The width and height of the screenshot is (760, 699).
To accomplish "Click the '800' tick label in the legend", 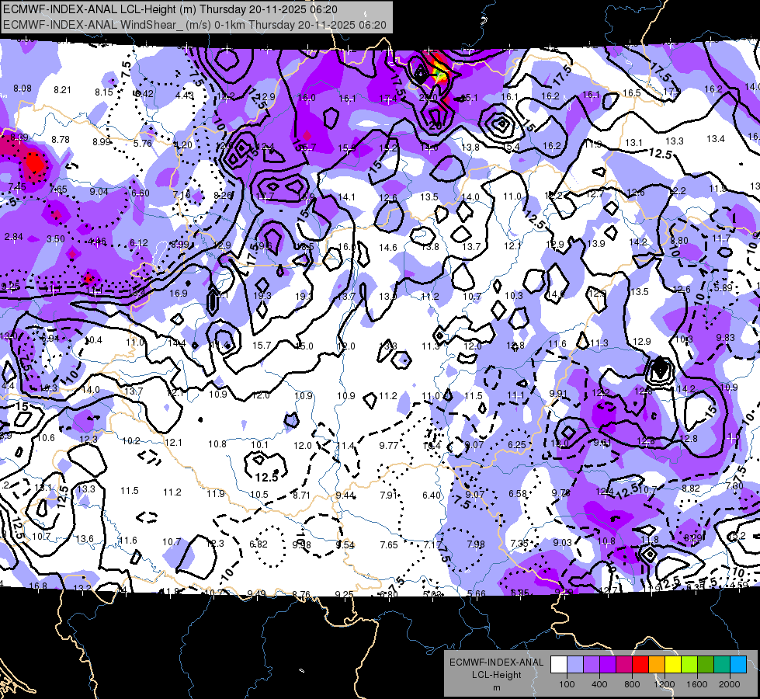I will point(632,684).
